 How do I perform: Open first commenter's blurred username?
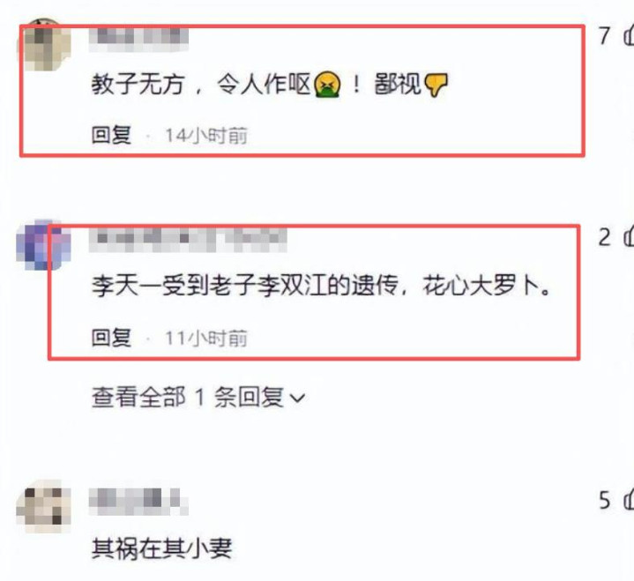point(138,40)
